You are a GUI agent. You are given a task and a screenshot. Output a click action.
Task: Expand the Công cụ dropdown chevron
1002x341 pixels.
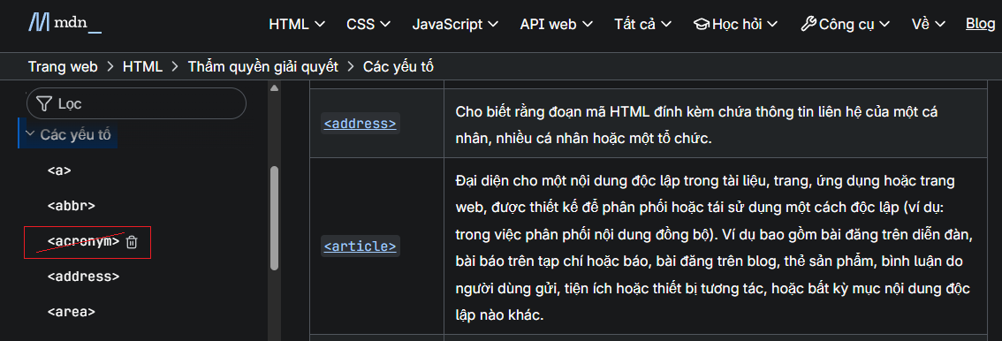click(x=885, y=24)
